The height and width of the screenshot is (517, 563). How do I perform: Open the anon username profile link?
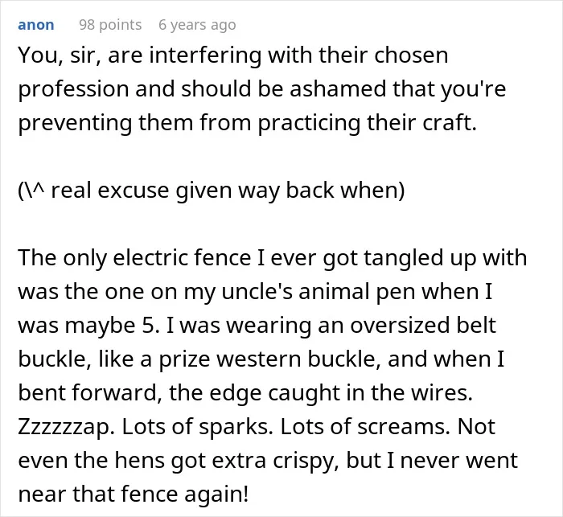click(x=36, y=25)
